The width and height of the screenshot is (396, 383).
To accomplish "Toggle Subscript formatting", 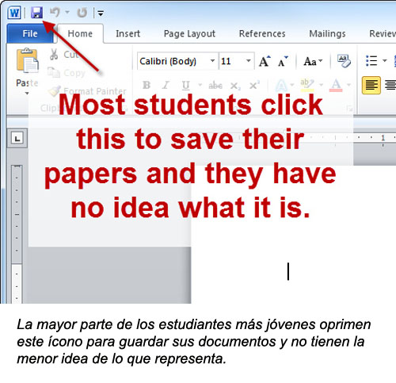I will point(235,86).
